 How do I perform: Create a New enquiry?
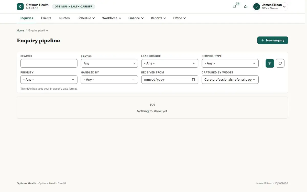(273, 40)
